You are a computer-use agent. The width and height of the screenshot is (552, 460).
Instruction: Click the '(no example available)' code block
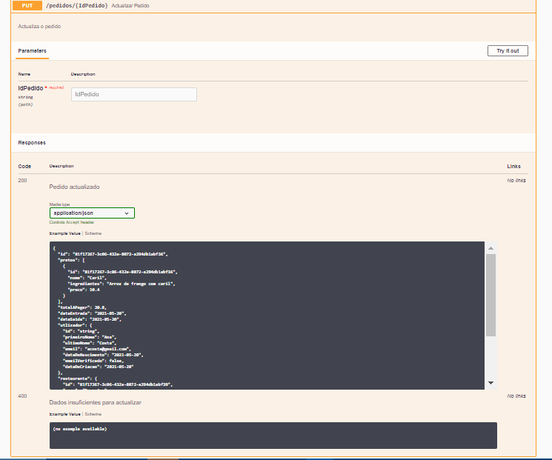(x=273, y=436)
